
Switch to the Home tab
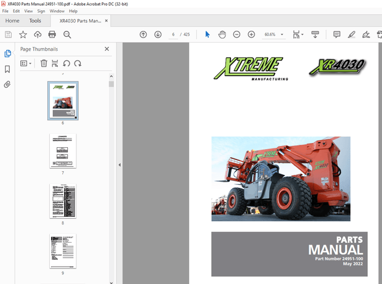[12, 21]
